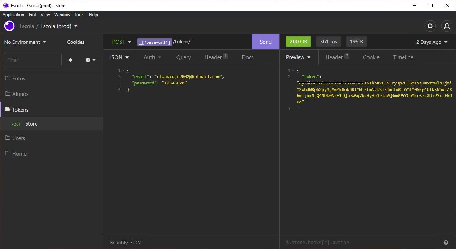Image resolution: width=456 pixels, height=249 pixels.
Task: Click the help question mark icon
Action: click(x=446, y=243)
